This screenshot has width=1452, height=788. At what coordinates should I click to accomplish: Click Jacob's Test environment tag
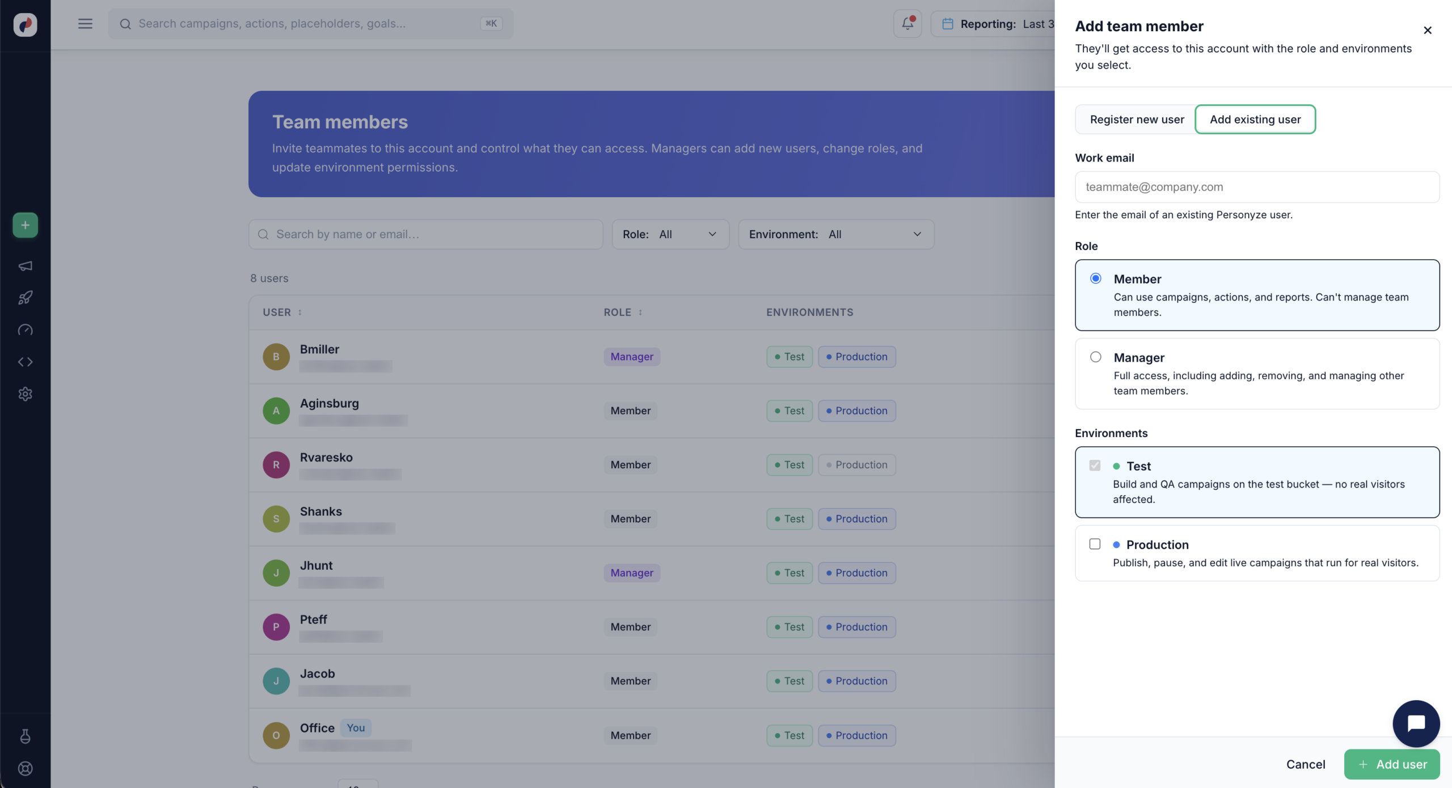tap(790, 681)
